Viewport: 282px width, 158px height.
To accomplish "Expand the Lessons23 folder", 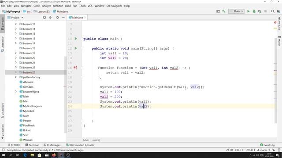I will 16,72.
